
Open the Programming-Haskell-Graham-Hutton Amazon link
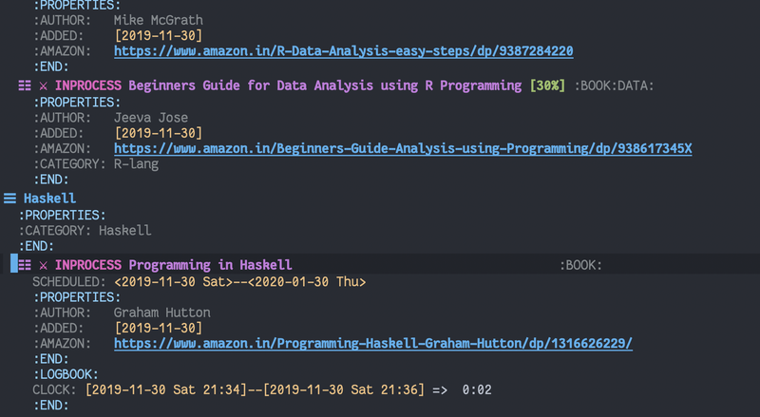coord(373,343)
